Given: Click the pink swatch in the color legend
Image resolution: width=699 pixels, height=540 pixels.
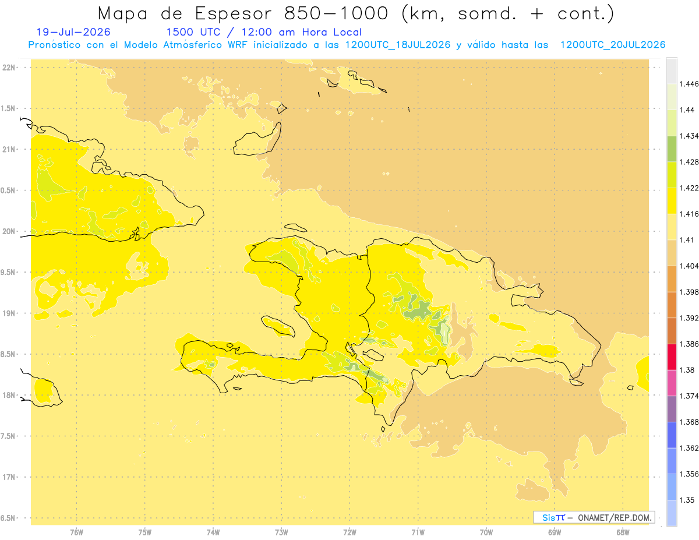Looking at the screenshot, I should pos(672,383).
